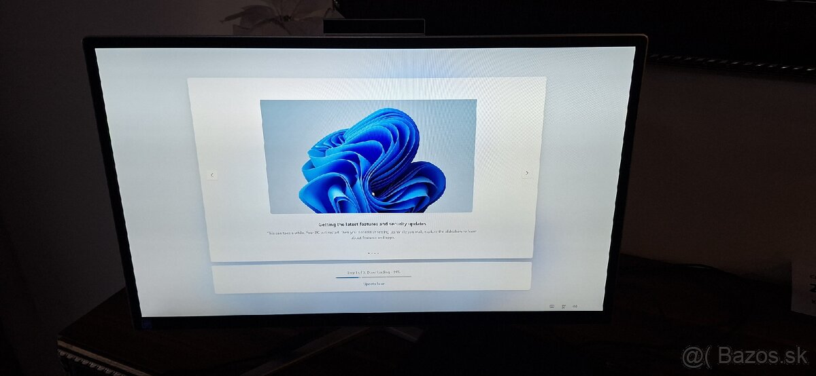Open the on-screen keyboard icon
The width and height of the screenshot is (816, 376).
552,306
